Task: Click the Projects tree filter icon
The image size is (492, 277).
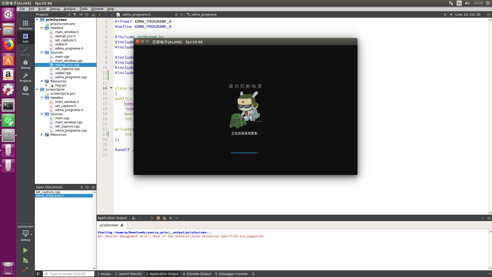Action: click(x=74, y=15)
